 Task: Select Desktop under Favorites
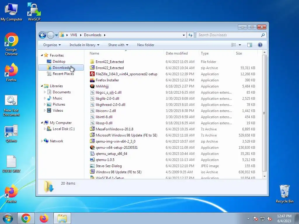pos(59,62)
